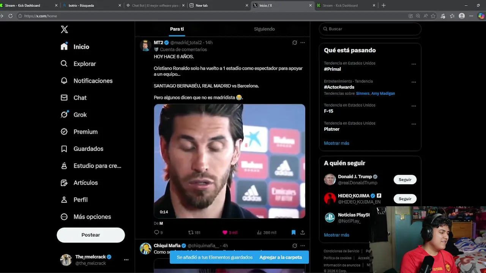
Task: Click the MT2 account avatar
Action: coord(145,45)
